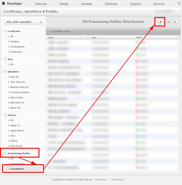Open Privacy Policy link
182x185 pixels.
pos(118,180)
